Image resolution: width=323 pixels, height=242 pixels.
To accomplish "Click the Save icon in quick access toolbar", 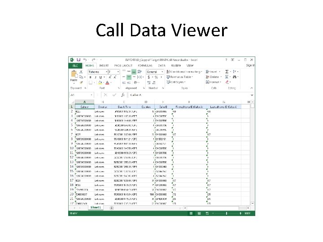I will tap(79, 60).
